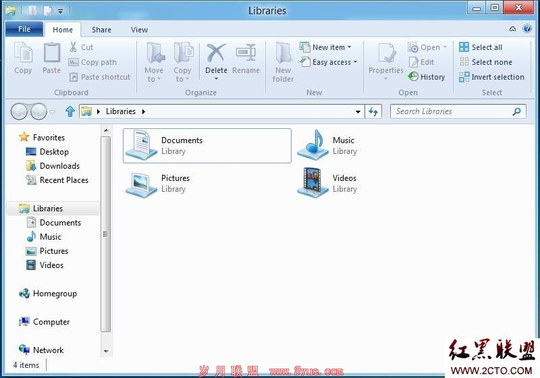Click Libraries in the address breadcrumb
This screenshot has width=540, height=378.
[121, 111]
